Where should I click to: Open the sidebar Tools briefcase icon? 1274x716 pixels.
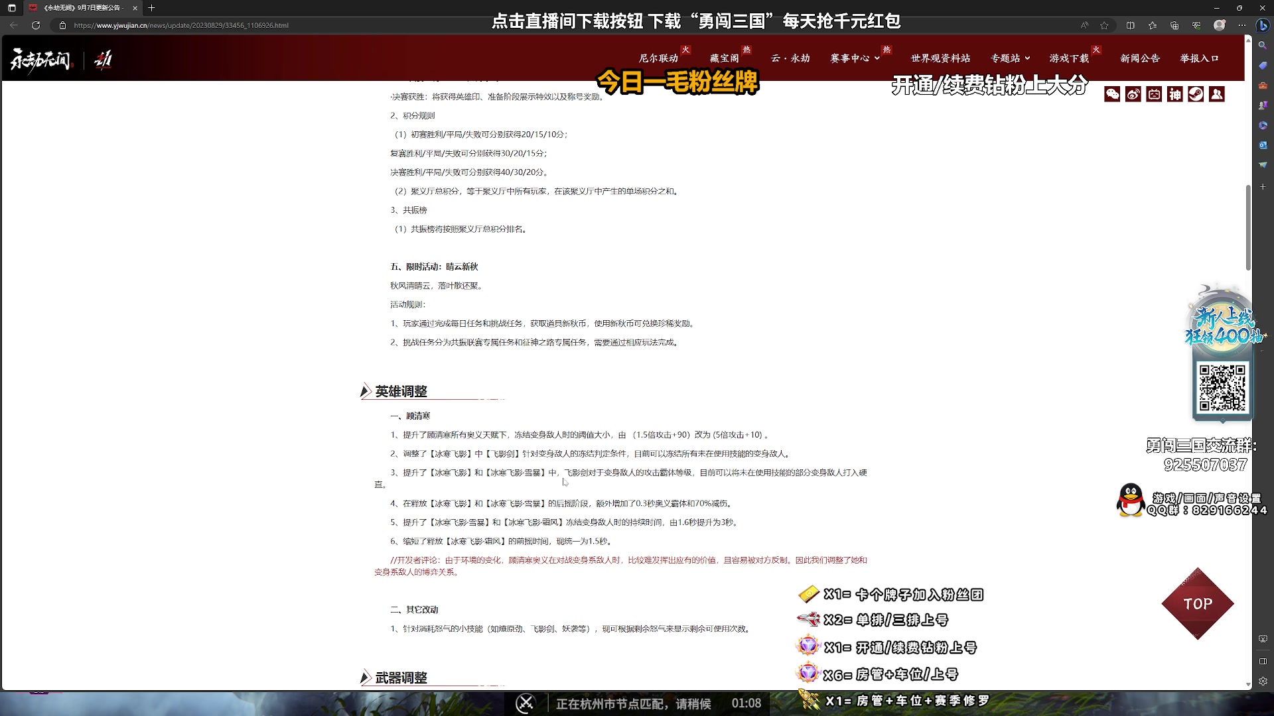tap(1263, 85)
